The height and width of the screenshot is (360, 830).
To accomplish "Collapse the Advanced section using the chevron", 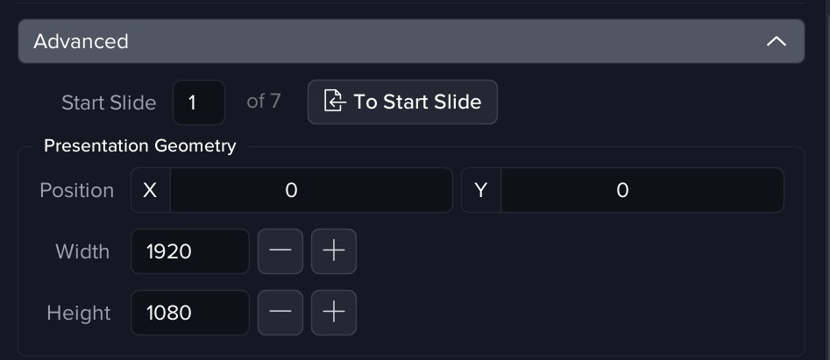I will click(776, 41).
